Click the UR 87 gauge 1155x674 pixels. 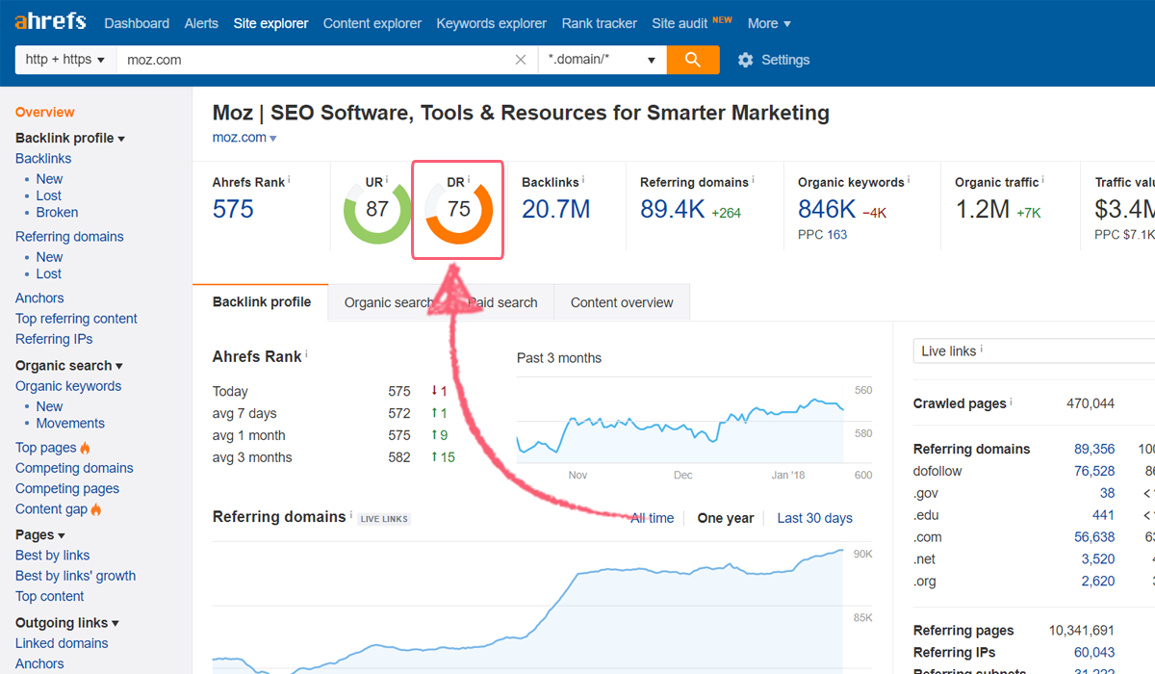point(377,209)
